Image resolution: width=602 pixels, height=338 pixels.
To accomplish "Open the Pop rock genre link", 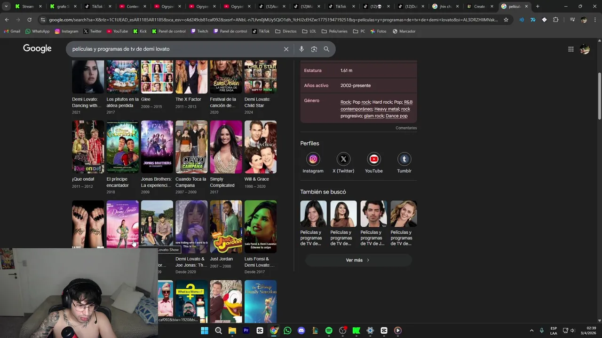I will [x=361, y=102].
